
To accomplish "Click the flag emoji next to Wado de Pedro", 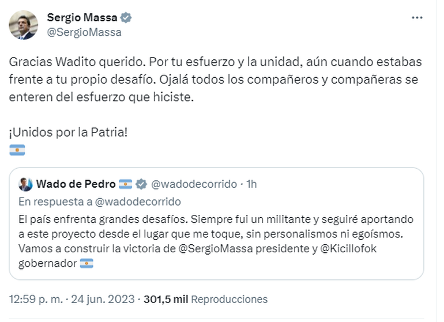I will (x=126, y=184).
